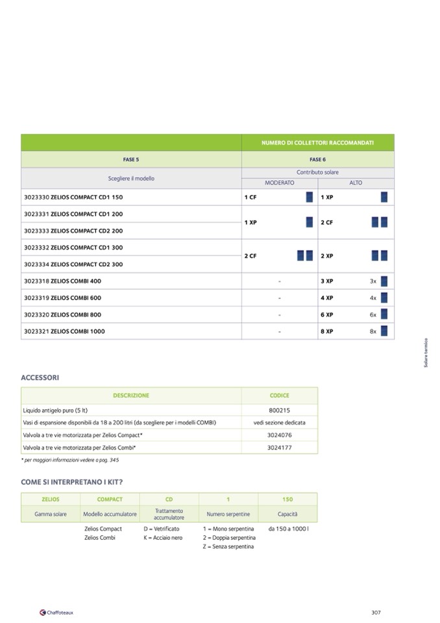Click the double panel icon beside 2 XP
Viewport: 440px width, 623px height.
[379, 256]
